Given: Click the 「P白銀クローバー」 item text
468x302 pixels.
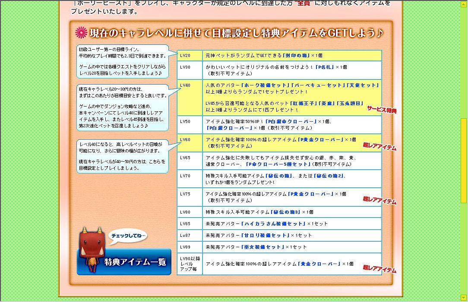Looking at the screenshot, I should click(x=229, y=128).
